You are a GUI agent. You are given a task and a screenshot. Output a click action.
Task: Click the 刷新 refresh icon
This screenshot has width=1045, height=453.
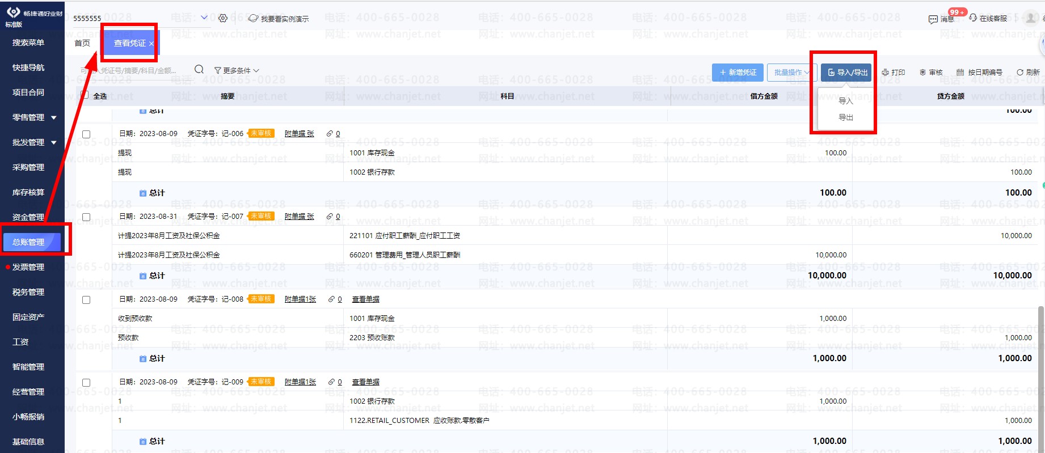(x=1020, y=73)
